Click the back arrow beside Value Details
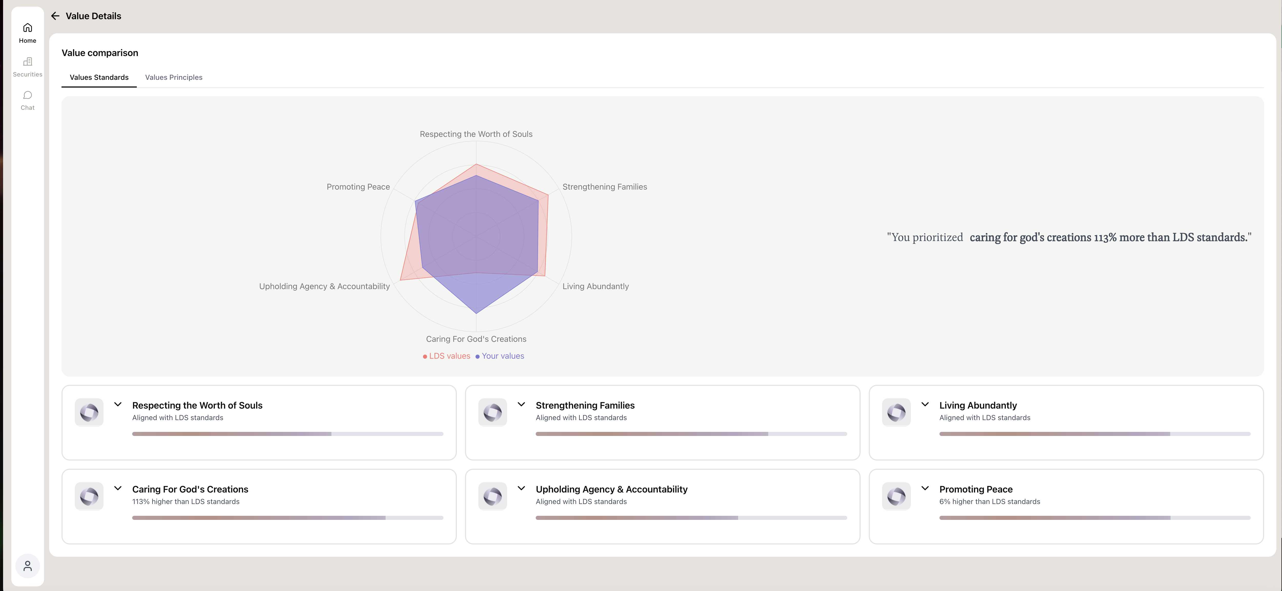 [x=55, y=16]
